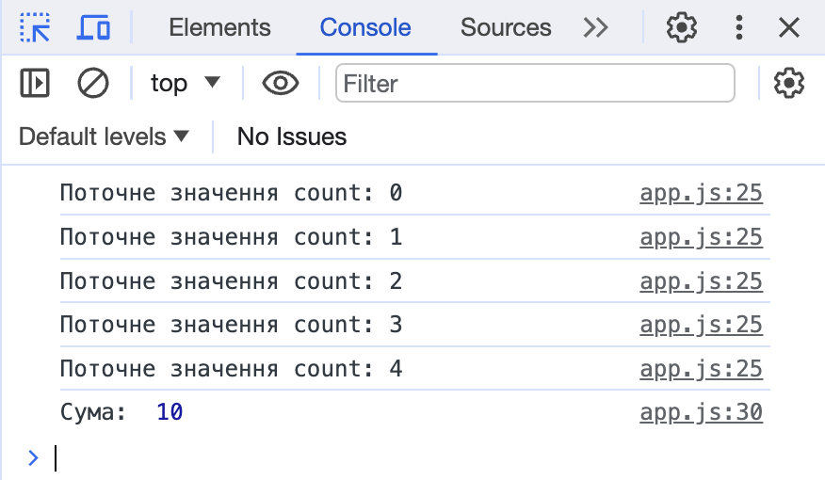
Task: Close the DevTools panel
Action: tap(789, 28)
